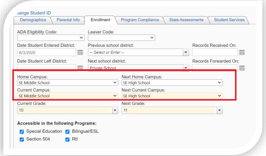The image size is (266, 156).
Task: Go to the State Assessments tab
Action: 186,20
